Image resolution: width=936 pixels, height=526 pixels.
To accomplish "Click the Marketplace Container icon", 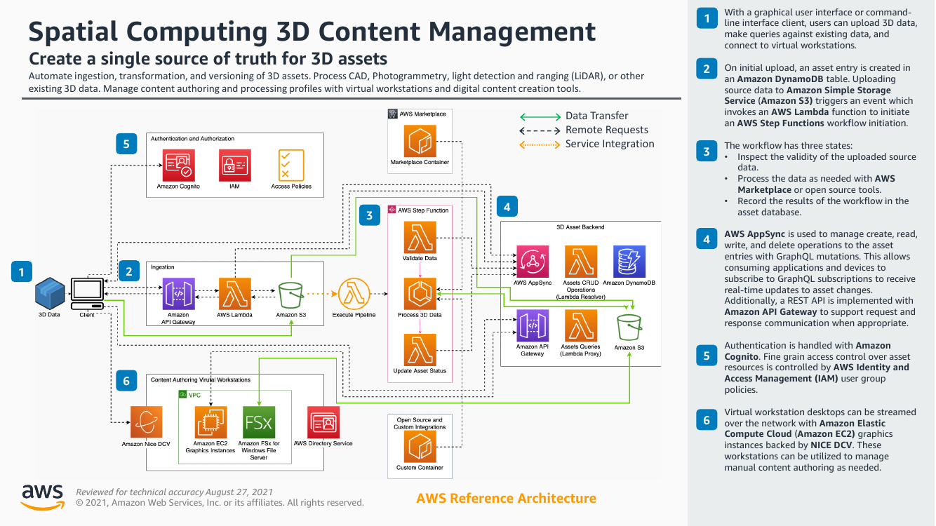I will point(420,141).
